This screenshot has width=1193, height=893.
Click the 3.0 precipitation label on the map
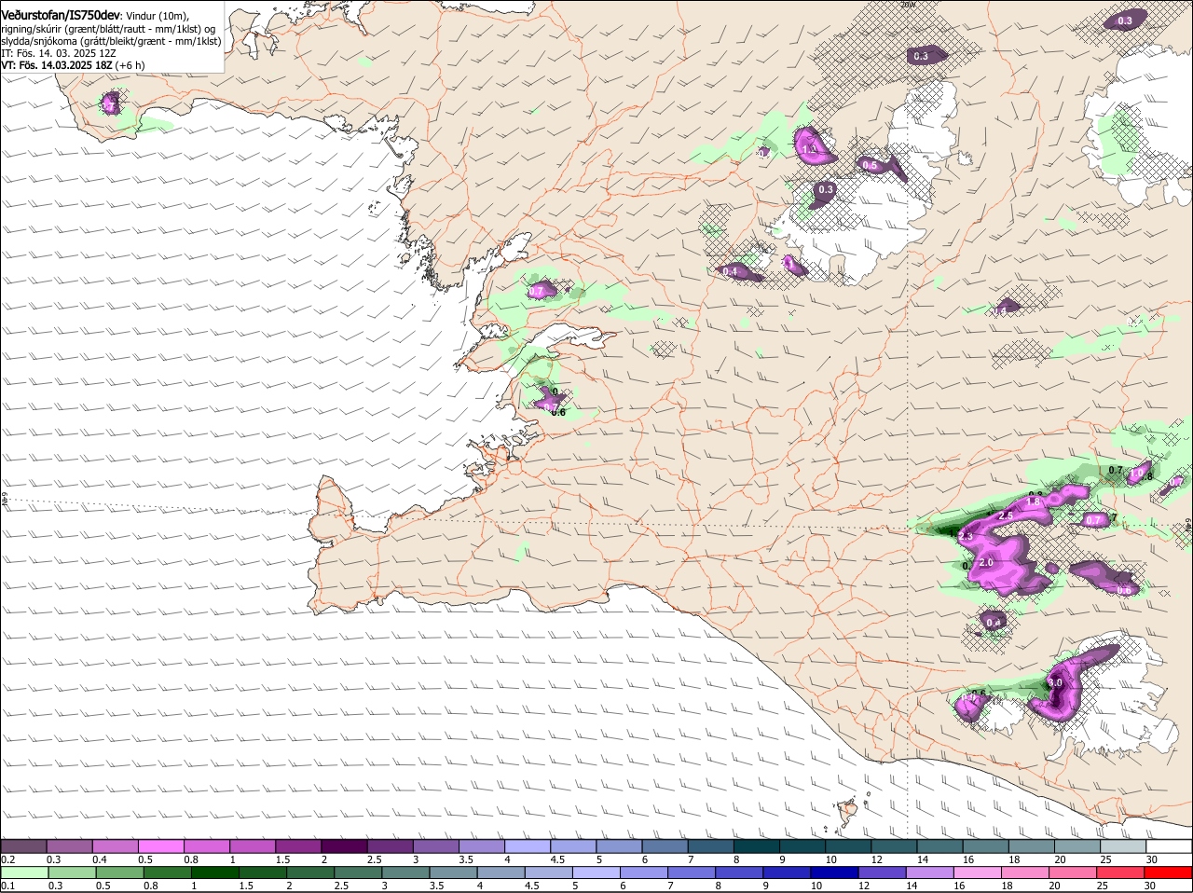(1055, 683)
